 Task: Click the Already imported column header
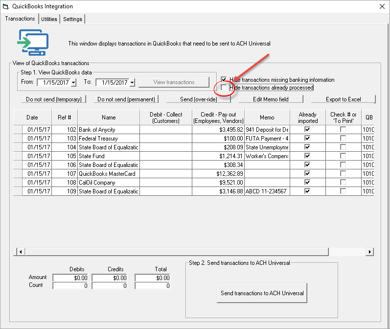[308, 117]
